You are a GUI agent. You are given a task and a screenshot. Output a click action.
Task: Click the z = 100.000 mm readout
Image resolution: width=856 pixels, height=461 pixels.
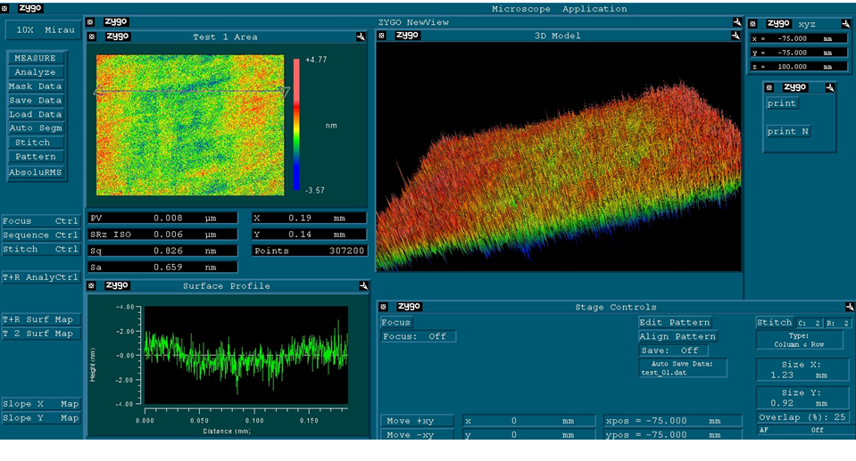point(799,67)
